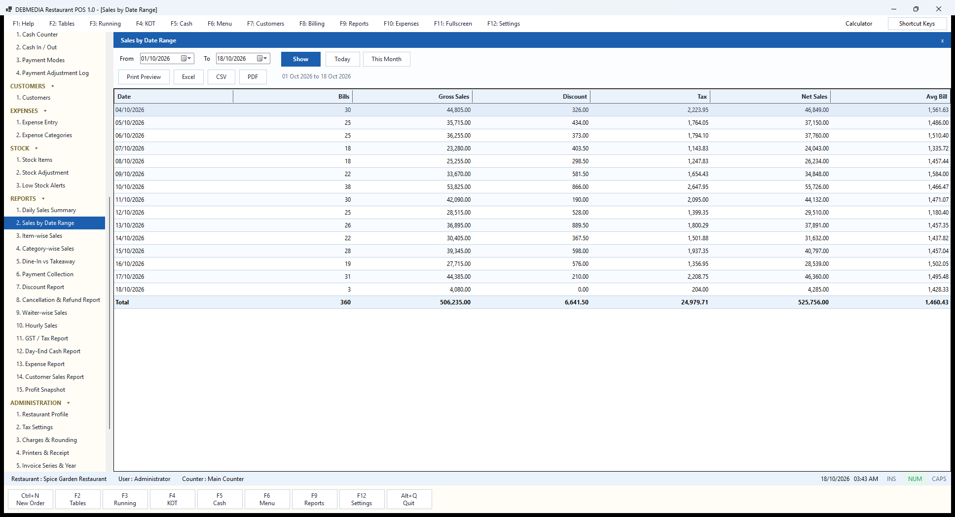Click the Show button
Screen dimensions: 955x517
(x=300, y=59)
